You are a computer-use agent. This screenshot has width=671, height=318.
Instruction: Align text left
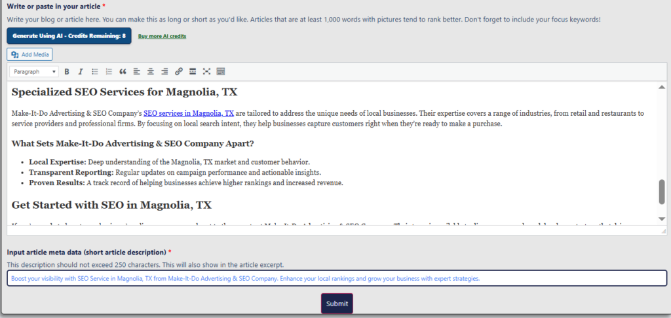pos(137,71)
